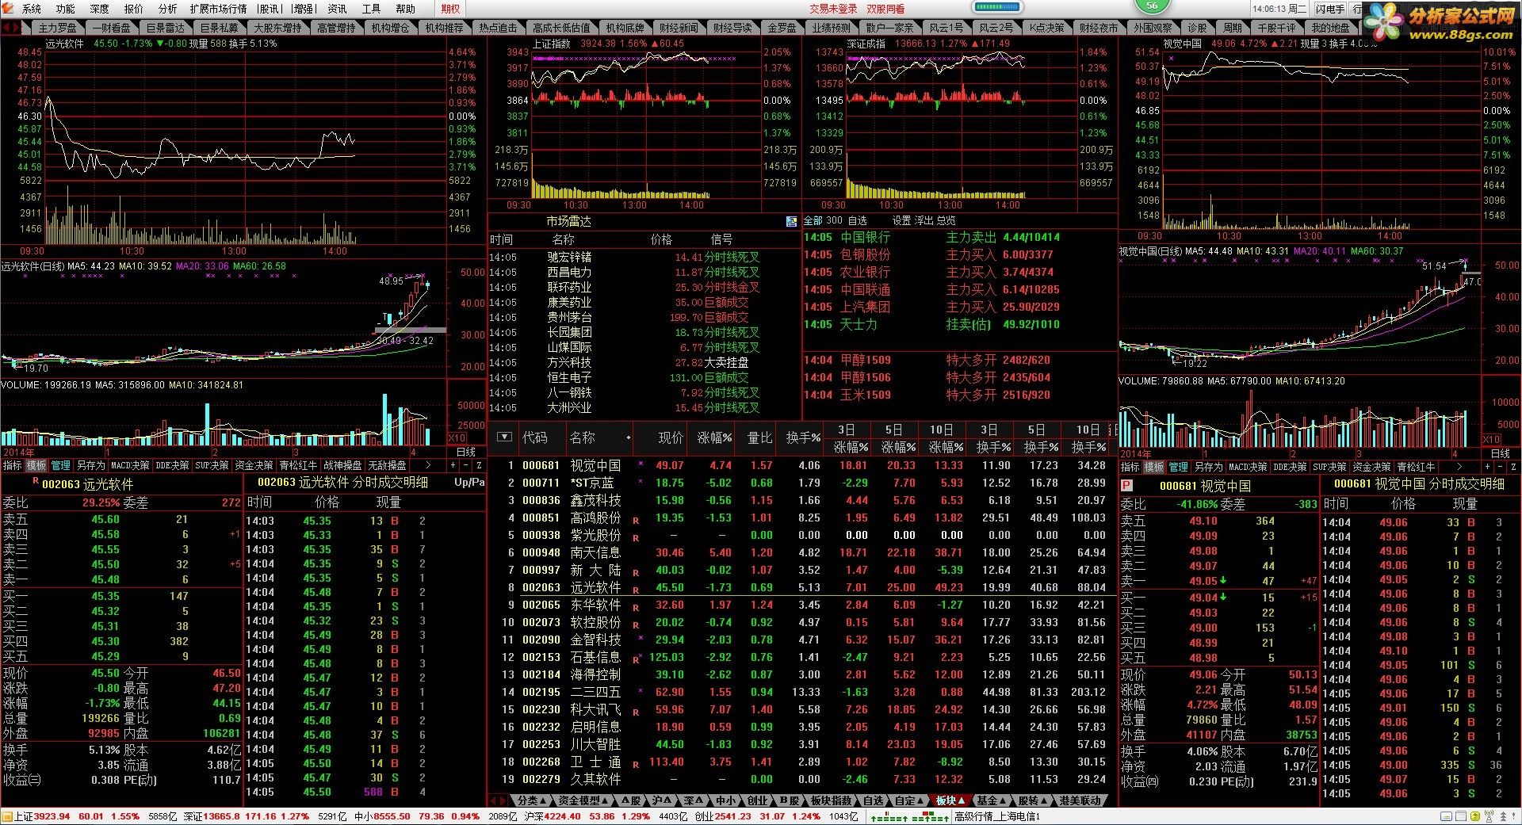Toggle 自选 filter in radar panel

click(858, 220)
